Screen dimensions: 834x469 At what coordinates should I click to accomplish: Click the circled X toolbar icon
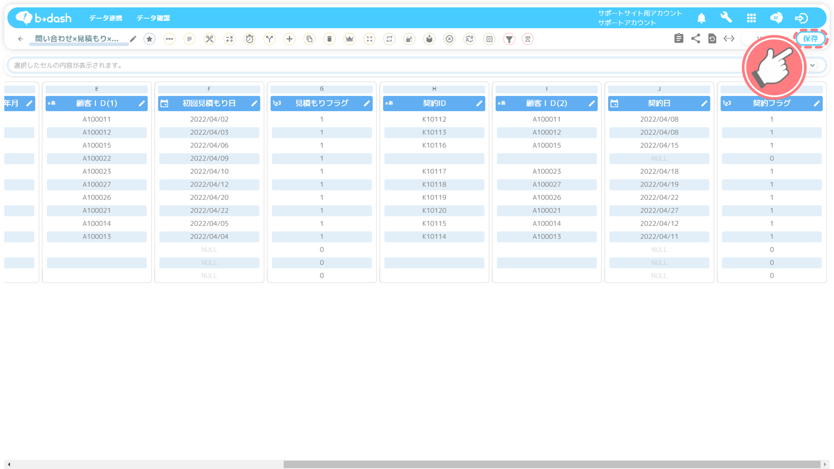tap(449, 39)
